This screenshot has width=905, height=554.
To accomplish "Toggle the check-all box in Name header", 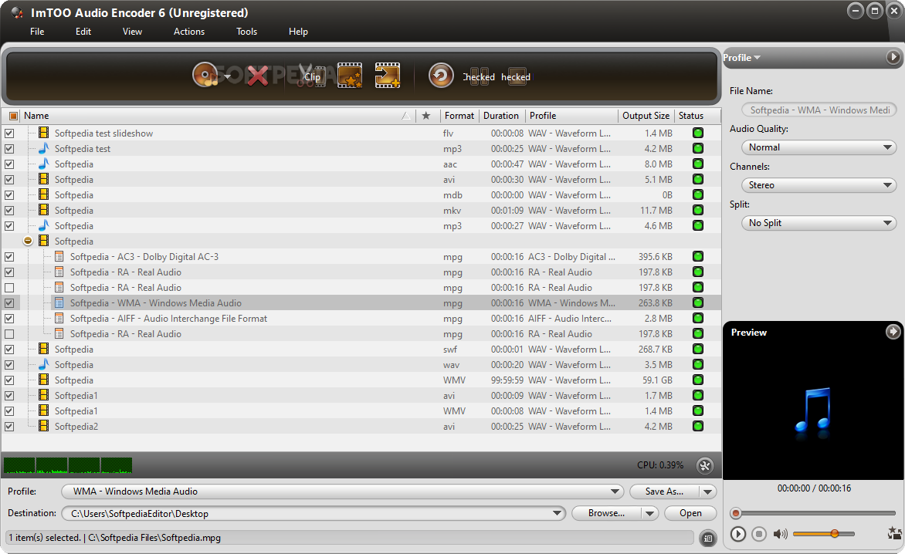I will tap(12, 116).
